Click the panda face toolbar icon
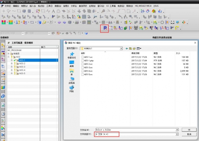 click(x=172, y=23)
